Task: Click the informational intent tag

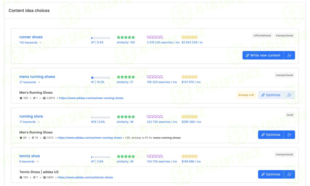Action: 262,36
